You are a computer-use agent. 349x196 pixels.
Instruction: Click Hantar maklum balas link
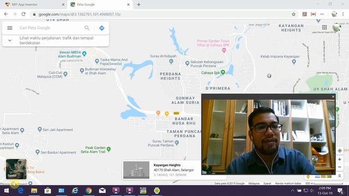tap(288, 183)
